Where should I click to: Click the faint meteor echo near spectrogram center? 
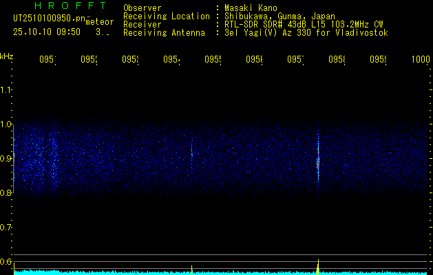pyautogui.click(x=191, y=155)
